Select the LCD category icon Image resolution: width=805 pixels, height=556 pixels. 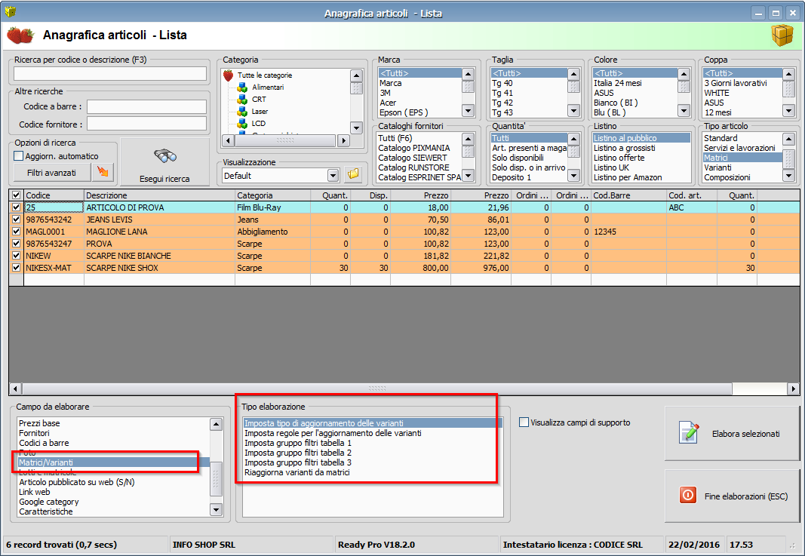242,123
